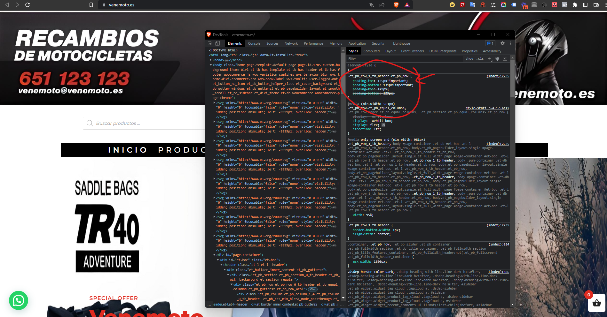Screen dimensions: 607x317
Task: Toggle the device toolbar in DevTools
Action: pos(217,43)
